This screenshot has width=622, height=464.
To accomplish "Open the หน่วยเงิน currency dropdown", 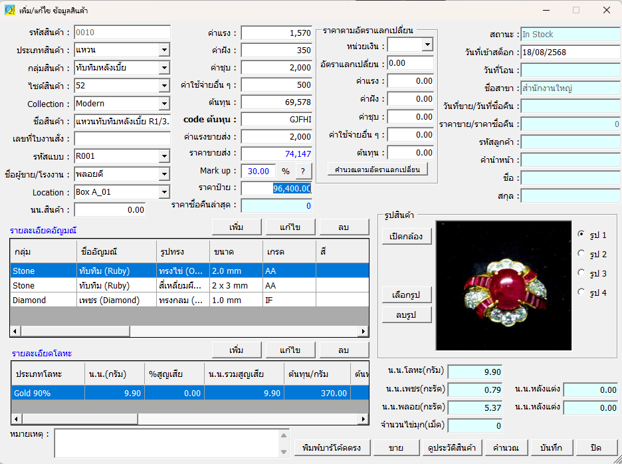I will (x=427, y=45).
